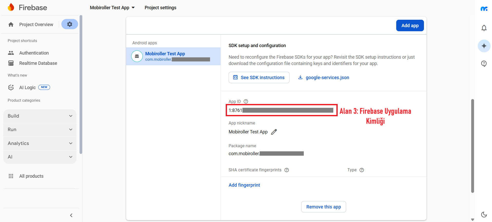This screenshot has width=492, height=222.
Task: Collapse sidebar with chevron arrow
Action: coord(71,215)
